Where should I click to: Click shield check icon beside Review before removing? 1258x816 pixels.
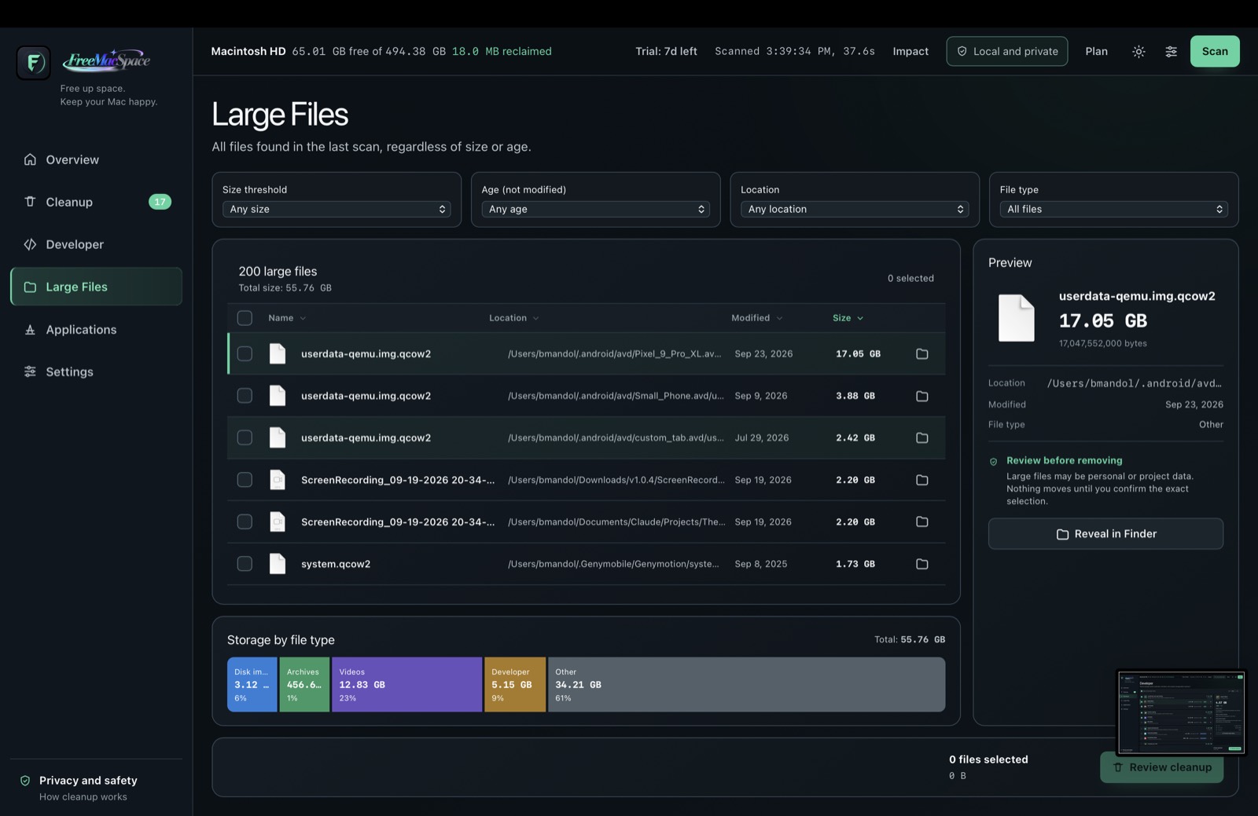tap(993, 462)
